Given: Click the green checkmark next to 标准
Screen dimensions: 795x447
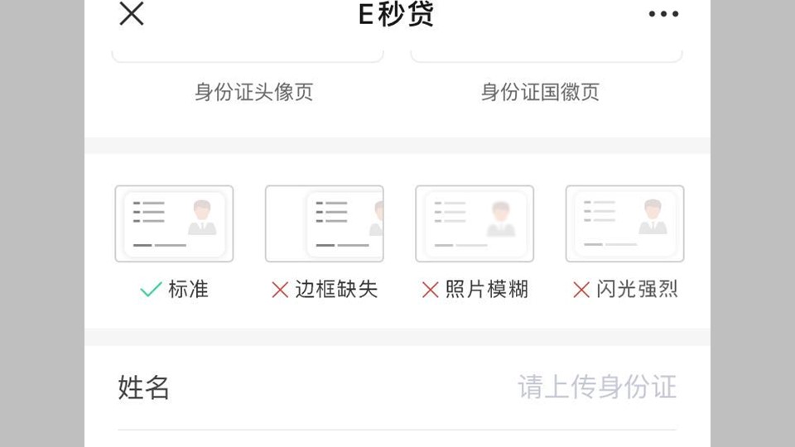Looking at the screenshot, I should pos(151,290).
